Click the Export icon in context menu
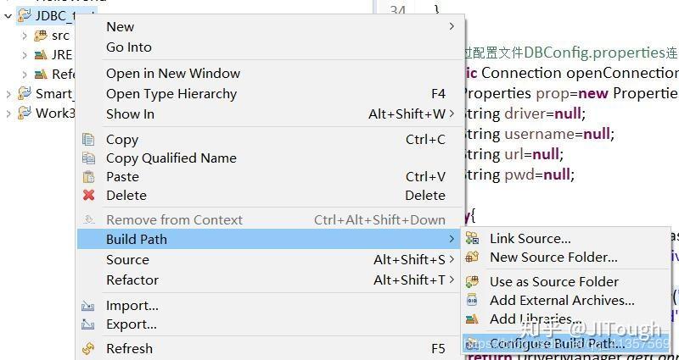 (88, 324)
